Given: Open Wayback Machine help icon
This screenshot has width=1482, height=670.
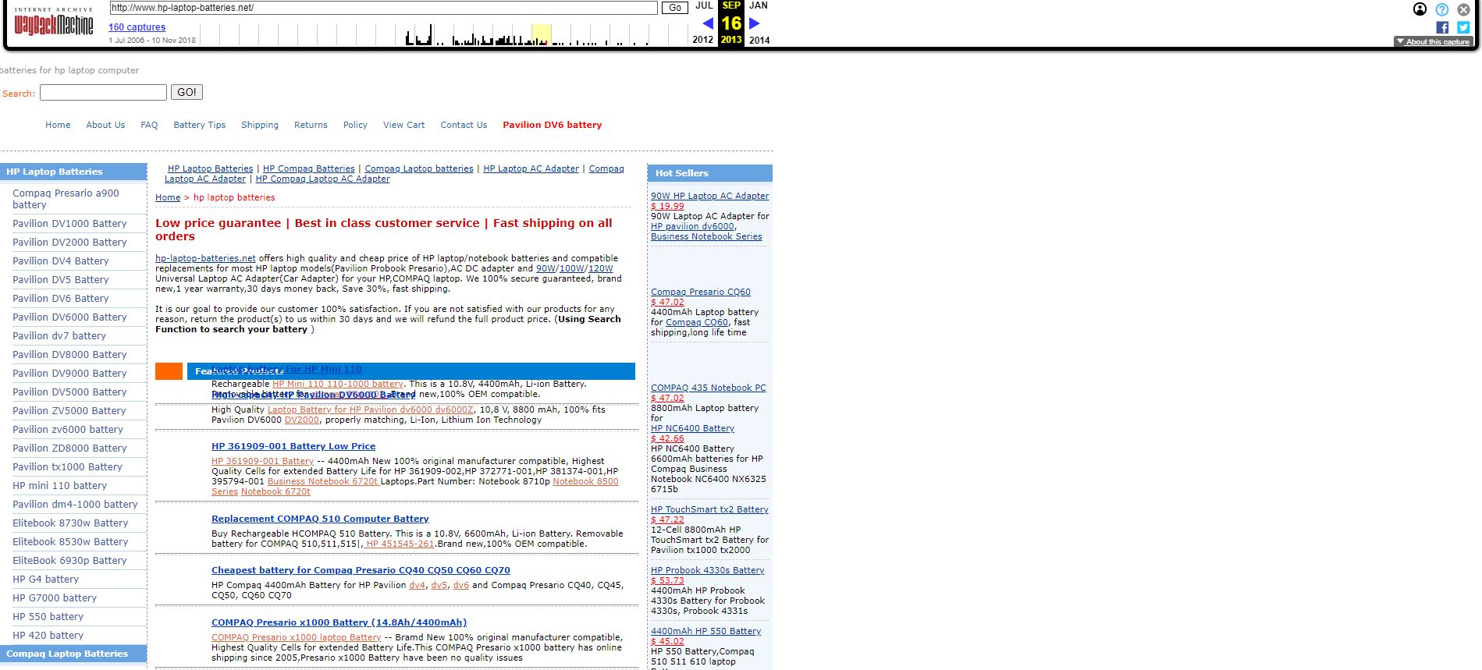Looking at the screenshot, I should (1441, 9).
